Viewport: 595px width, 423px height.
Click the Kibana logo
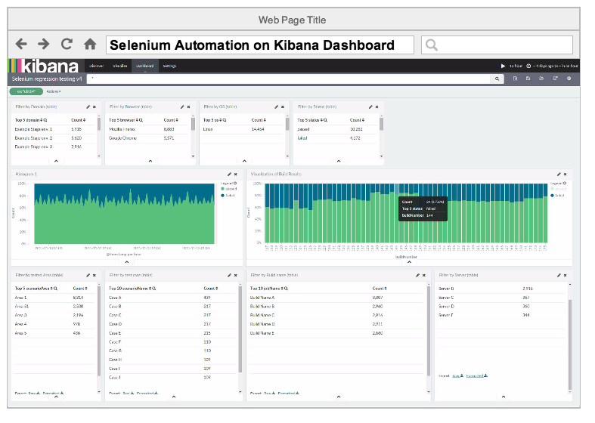point(44,66)
